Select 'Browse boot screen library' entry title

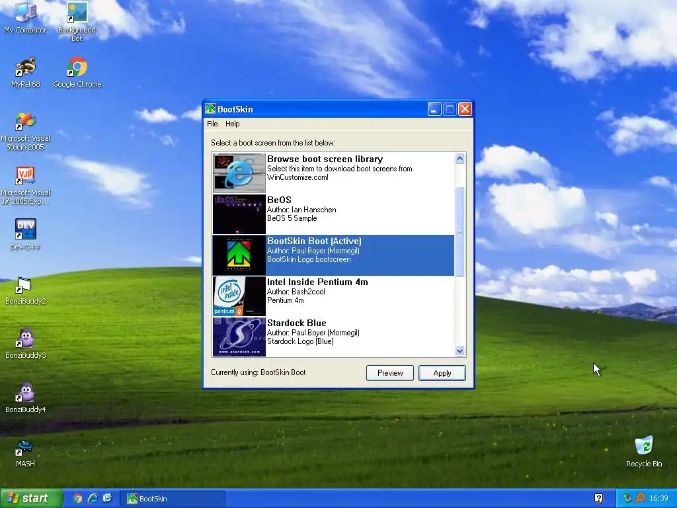pyautogui.click(x=325, y=159)
